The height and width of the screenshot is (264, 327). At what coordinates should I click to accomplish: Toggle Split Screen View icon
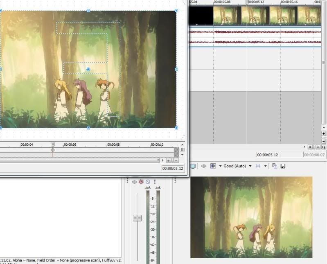213,166
